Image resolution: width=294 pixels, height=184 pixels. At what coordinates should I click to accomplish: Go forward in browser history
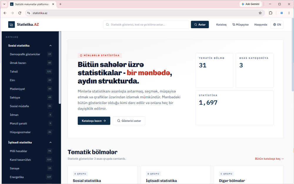[12, 13]
